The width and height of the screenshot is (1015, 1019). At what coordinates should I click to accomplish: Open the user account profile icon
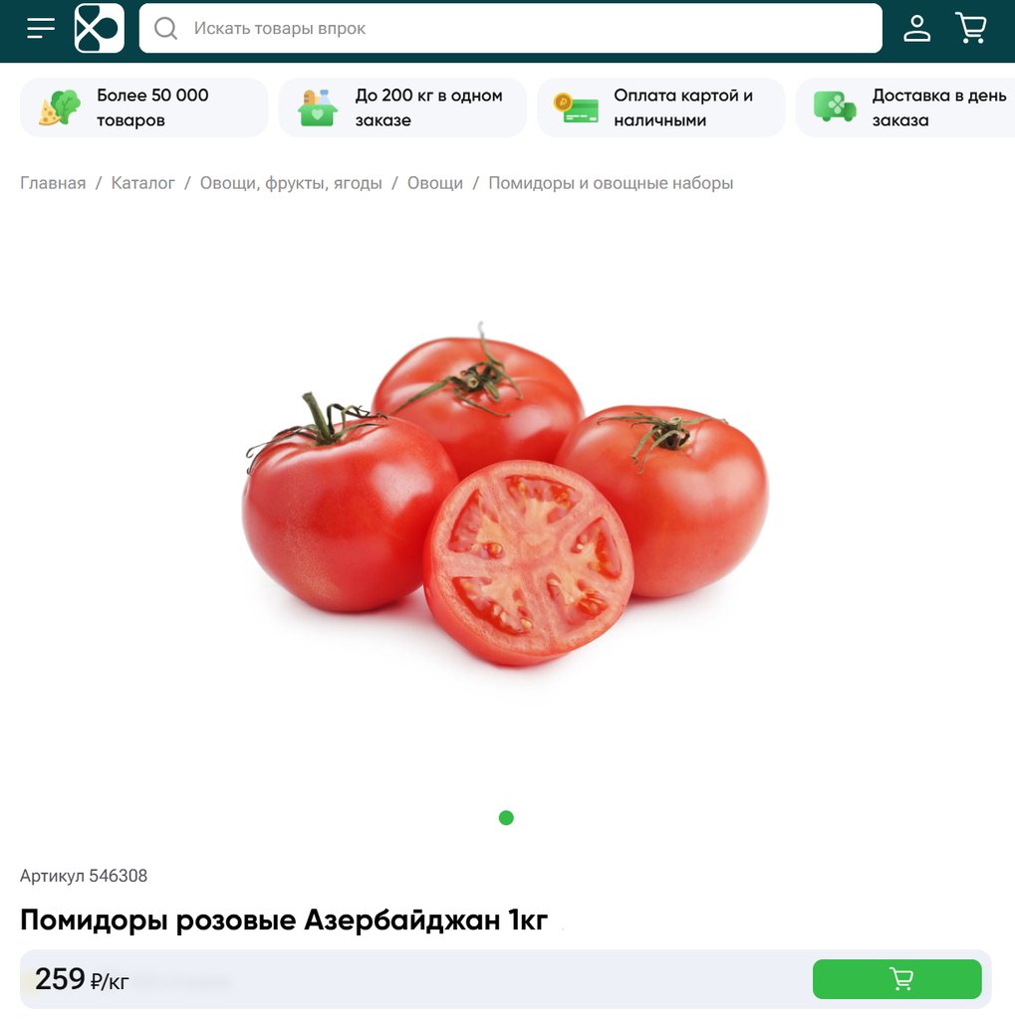916,29
